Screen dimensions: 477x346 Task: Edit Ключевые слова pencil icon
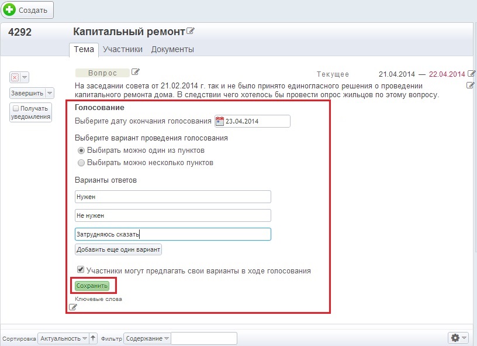click(x=72, y=307)
